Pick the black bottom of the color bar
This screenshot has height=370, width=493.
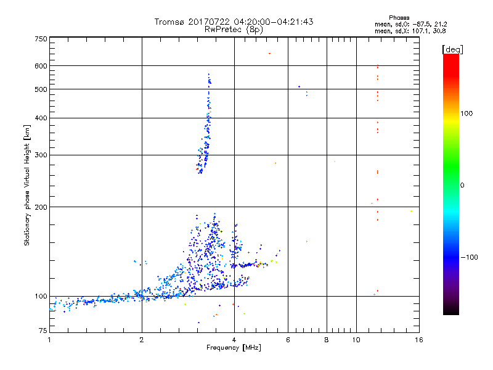coord(451,310)
